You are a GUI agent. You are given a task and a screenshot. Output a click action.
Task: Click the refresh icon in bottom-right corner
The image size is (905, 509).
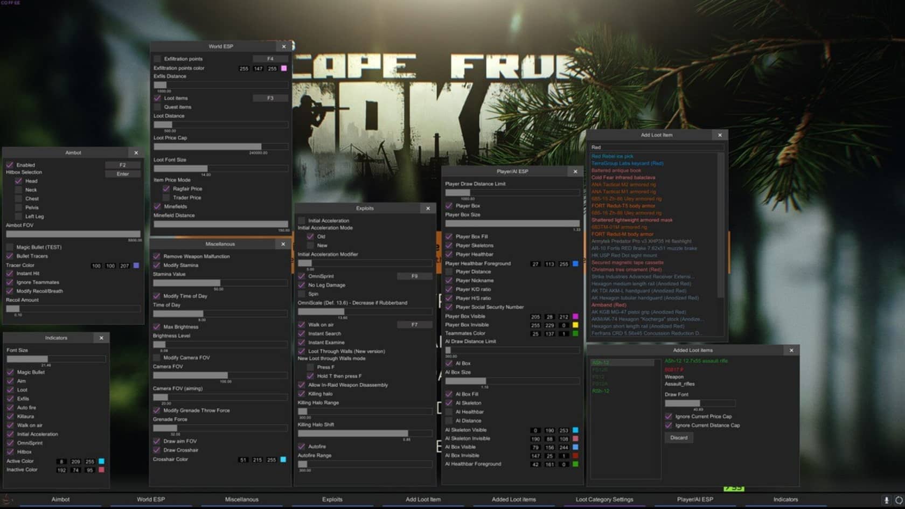[x=899, y=500]
